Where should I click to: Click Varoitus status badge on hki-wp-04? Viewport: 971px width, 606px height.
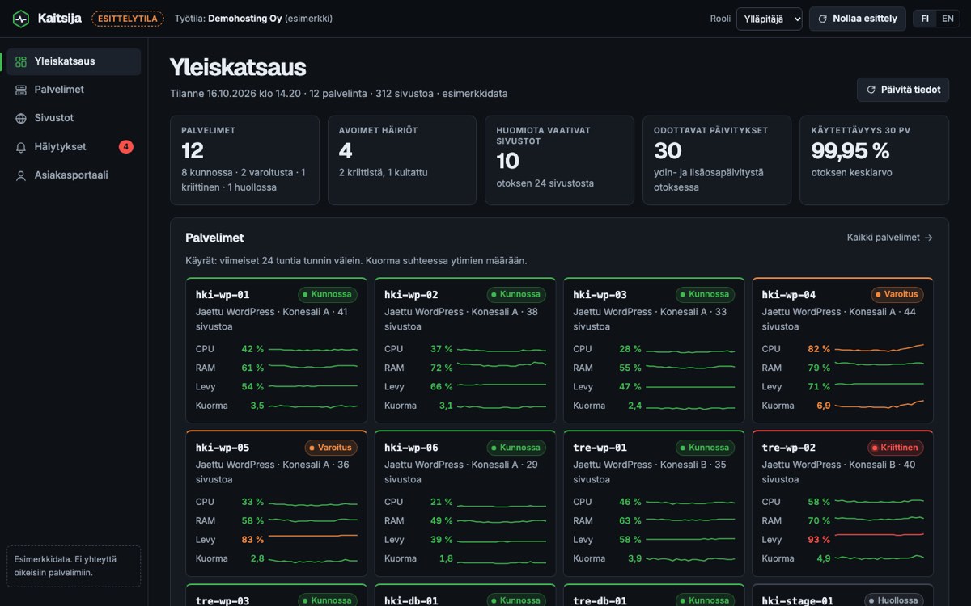pyautogui.click(x=897, y=295)
